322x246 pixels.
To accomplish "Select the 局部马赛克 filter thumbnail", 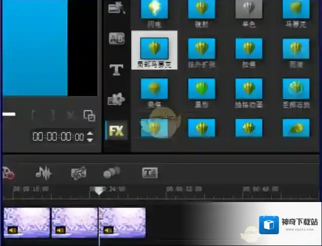I will [154, 48].
